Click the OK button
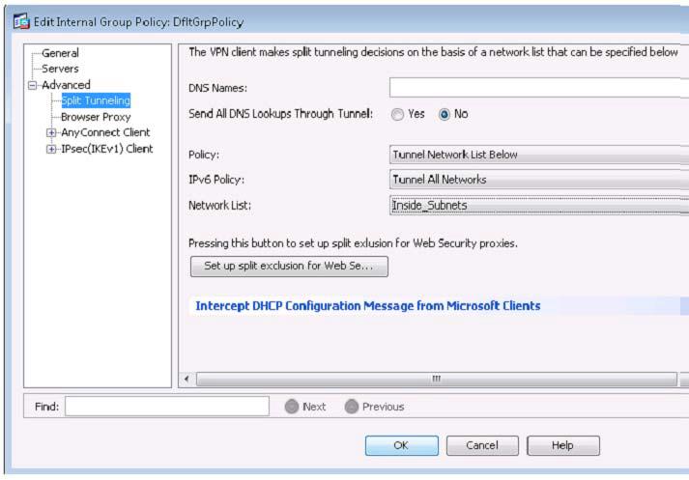The height and width of the screenshot is (480, 689). [400, 445]
